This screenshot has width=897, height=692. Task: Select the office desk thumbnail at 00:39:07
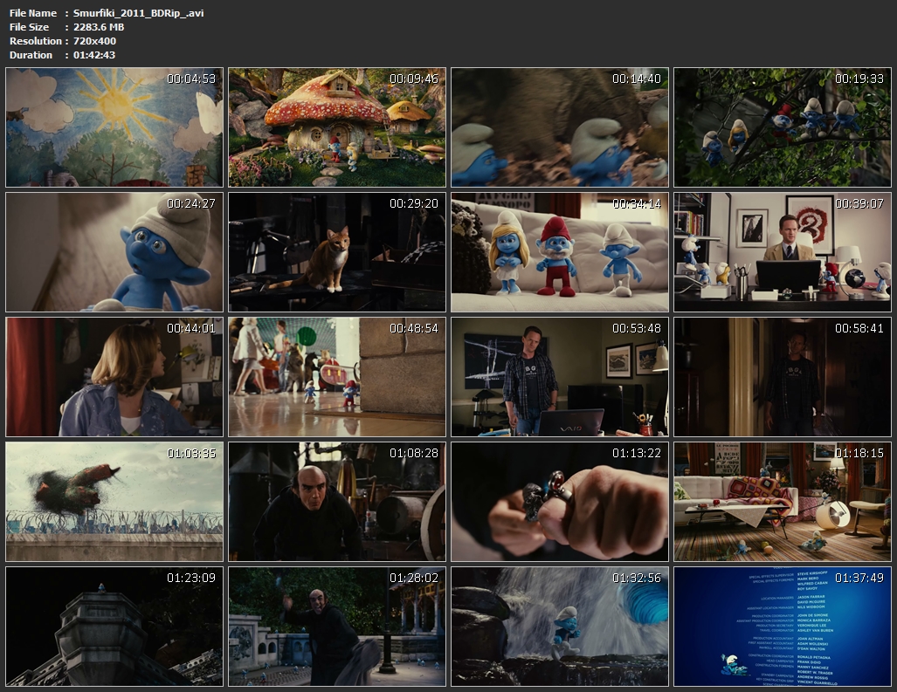tap(783, 252)
